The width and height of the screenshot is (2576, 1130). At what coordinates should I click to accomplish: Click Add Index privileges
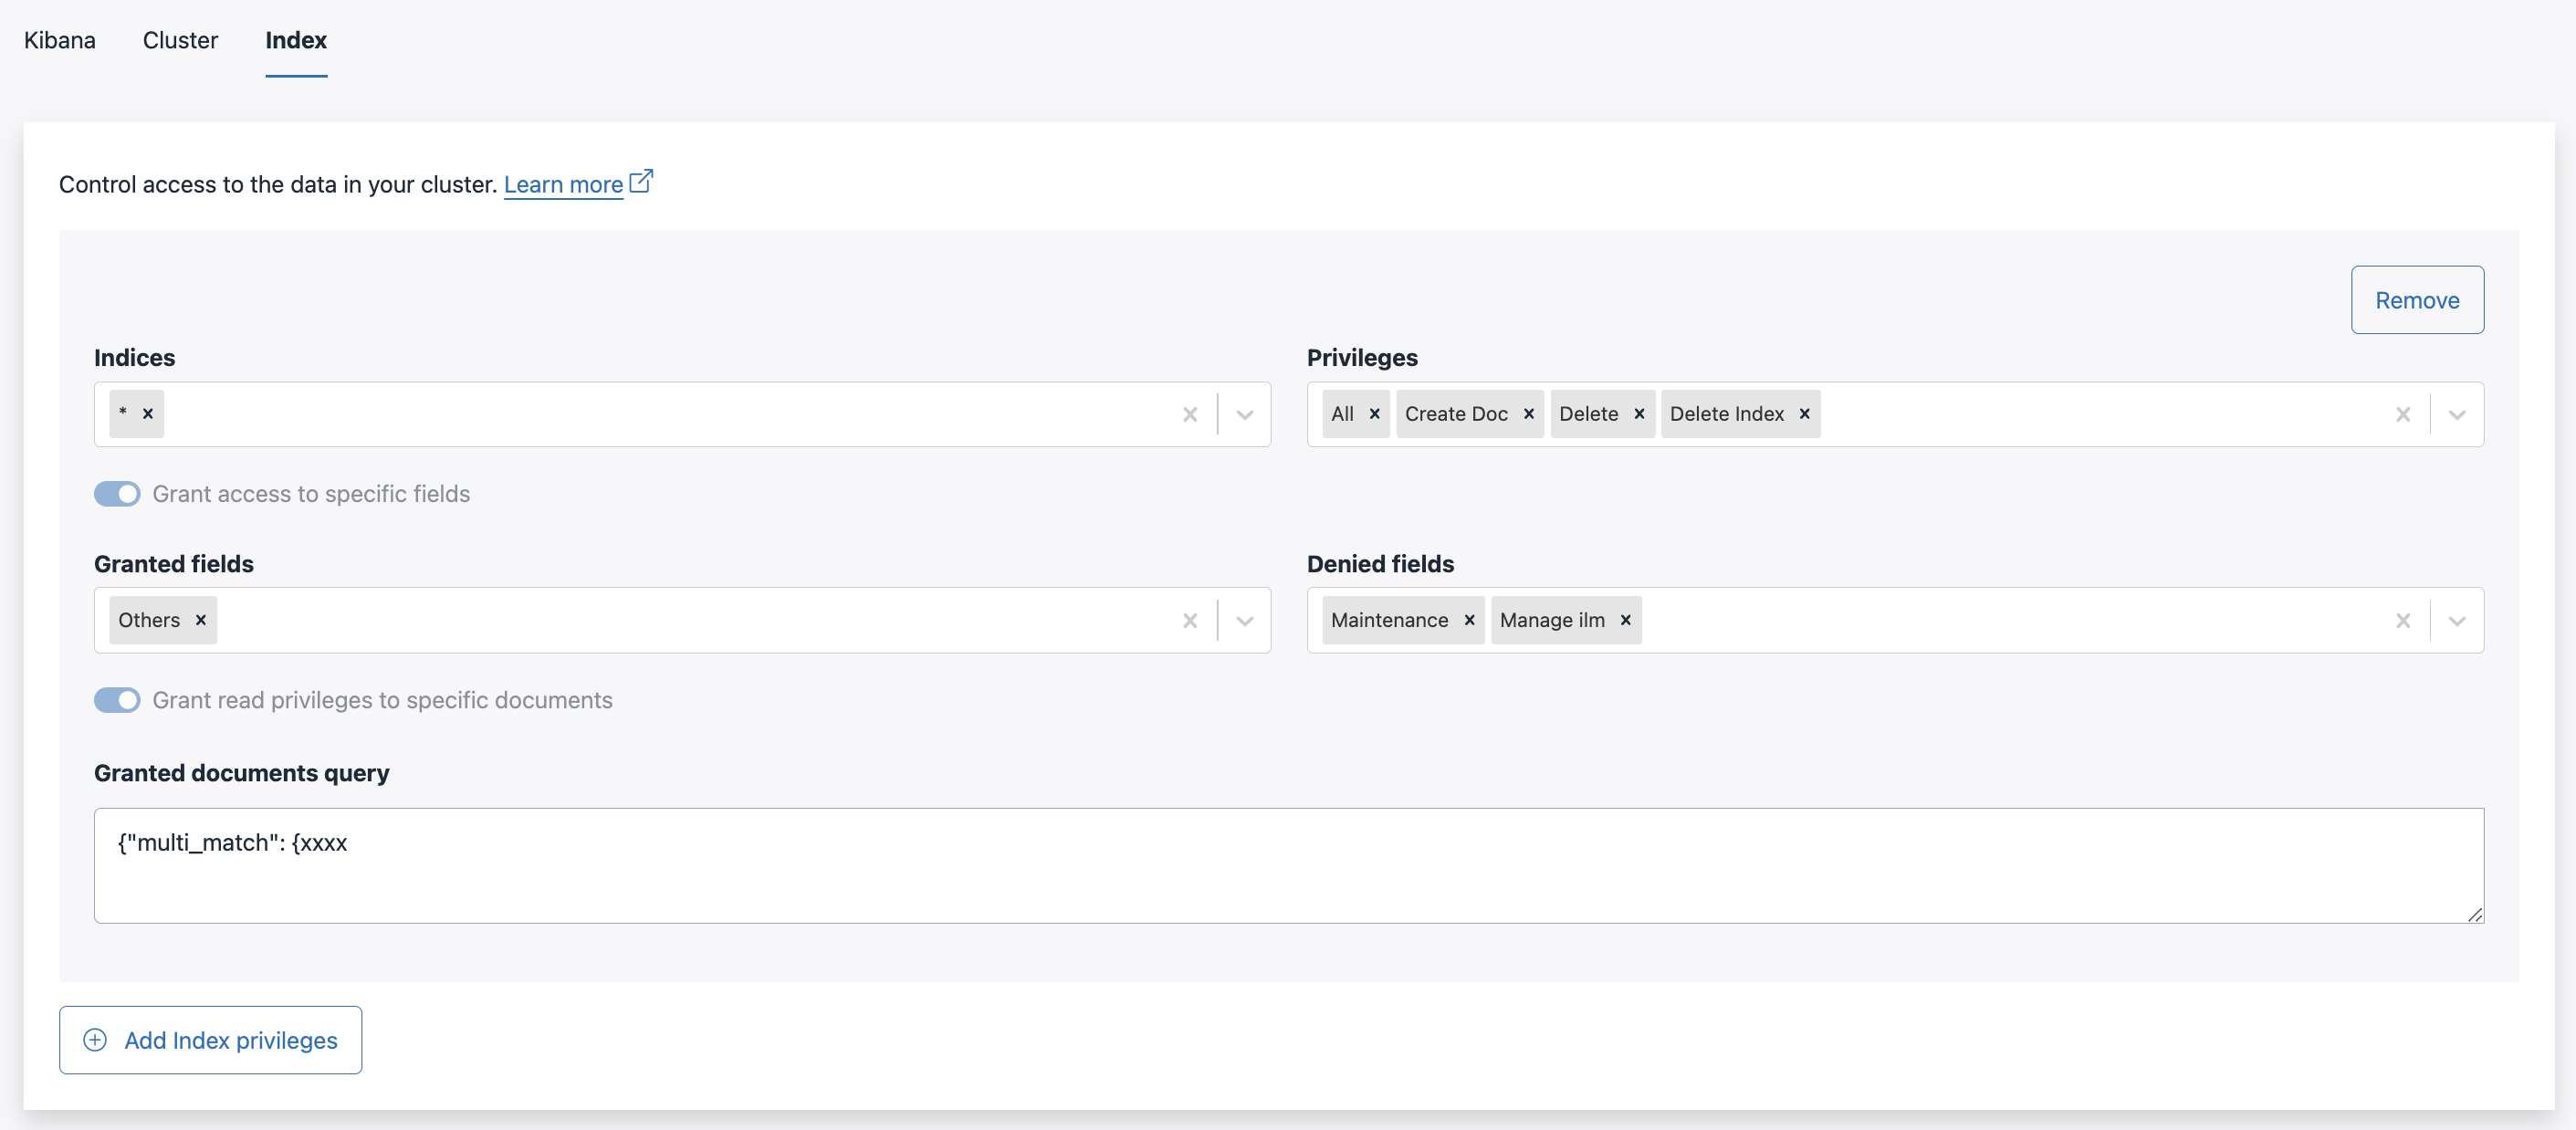[x=210, y=1040]
